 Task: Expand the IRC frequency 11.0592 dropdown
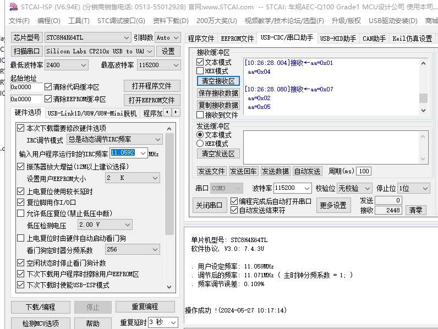[x=143, y=153]
